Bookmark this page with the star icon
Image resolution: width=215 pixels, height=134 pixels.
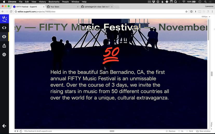pyautogui.click(x=186, y=12)
